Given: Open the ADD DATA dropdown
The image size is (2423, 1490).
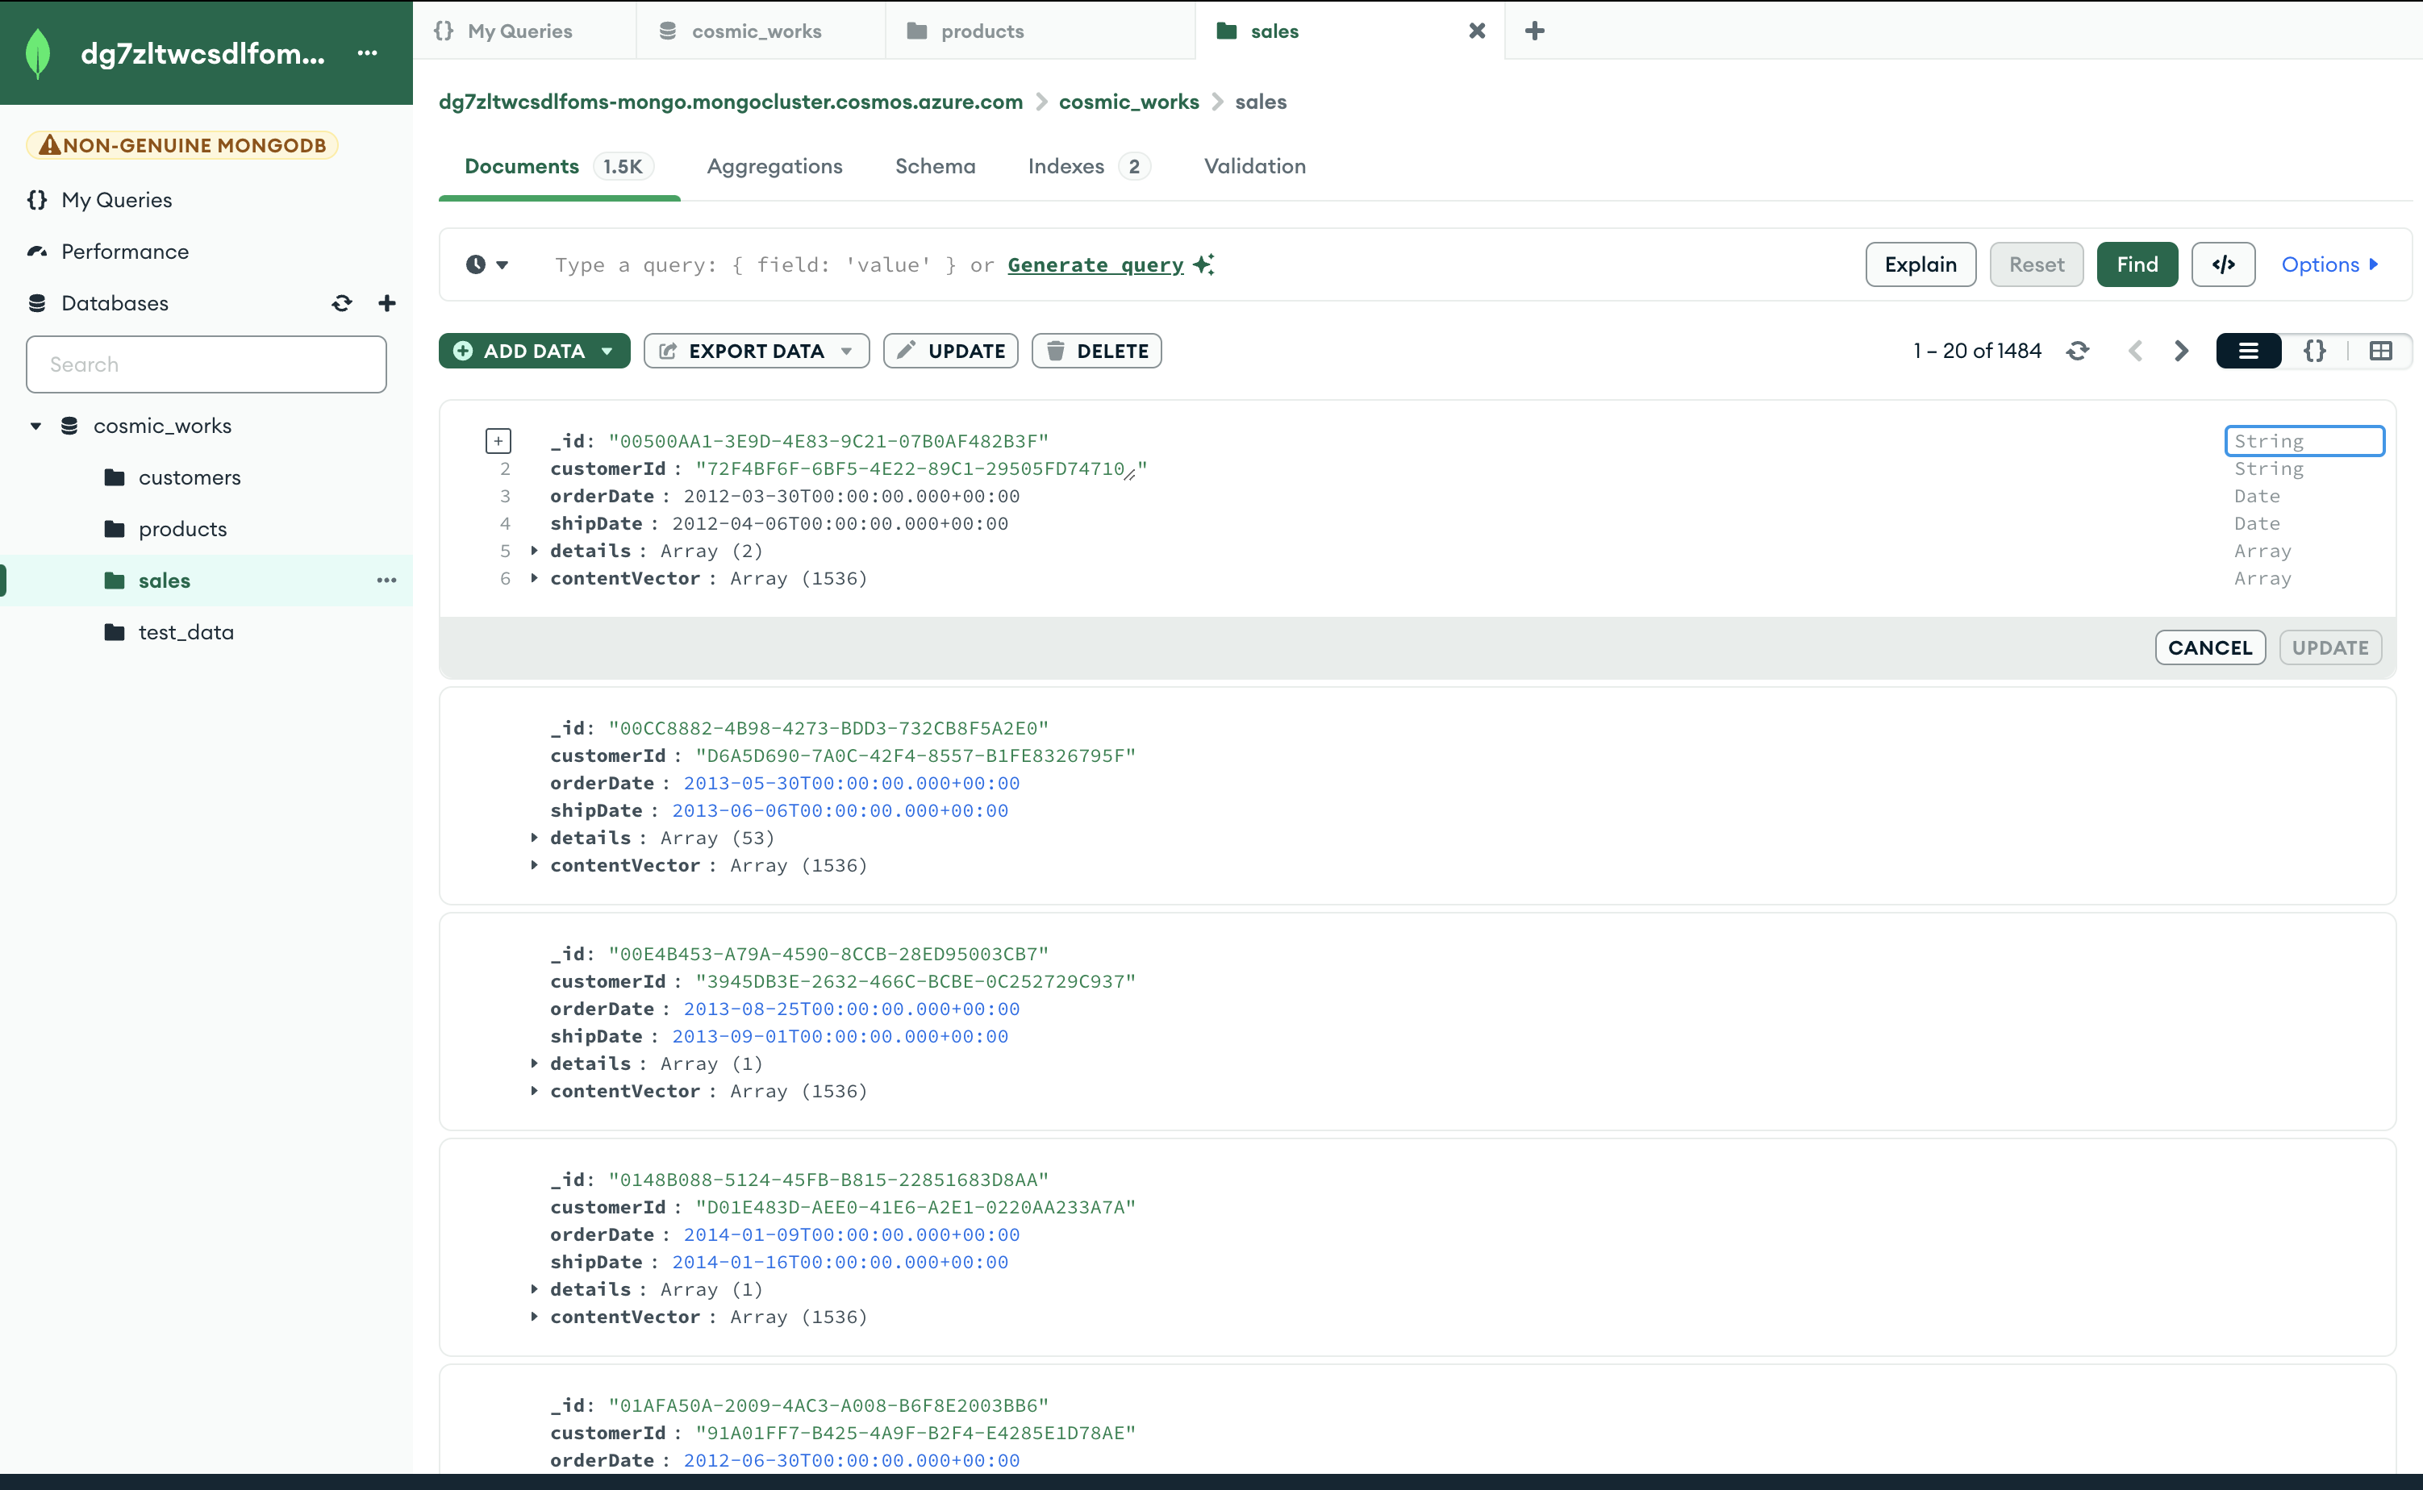Looking at the screenshot, I should click(533, 351).
